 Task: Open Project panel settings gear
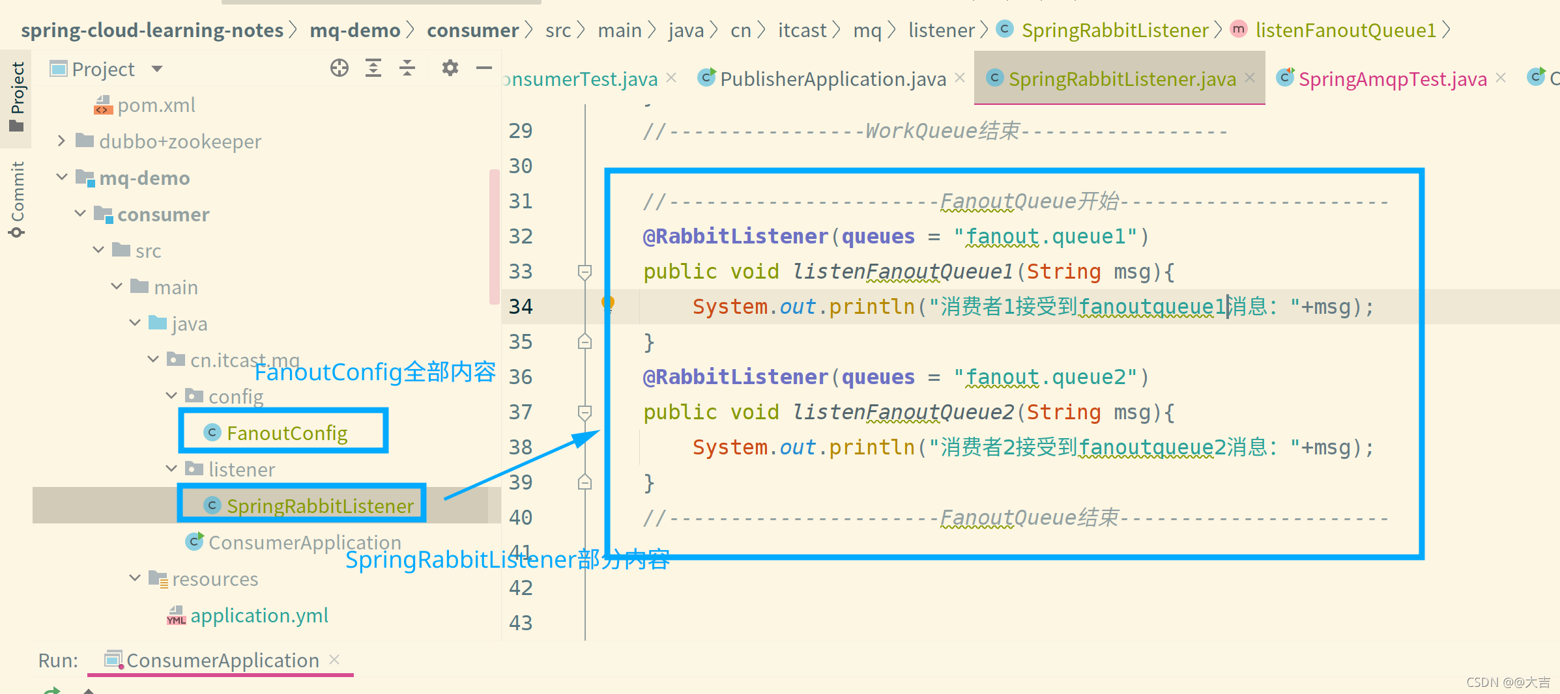click(450, 68)
